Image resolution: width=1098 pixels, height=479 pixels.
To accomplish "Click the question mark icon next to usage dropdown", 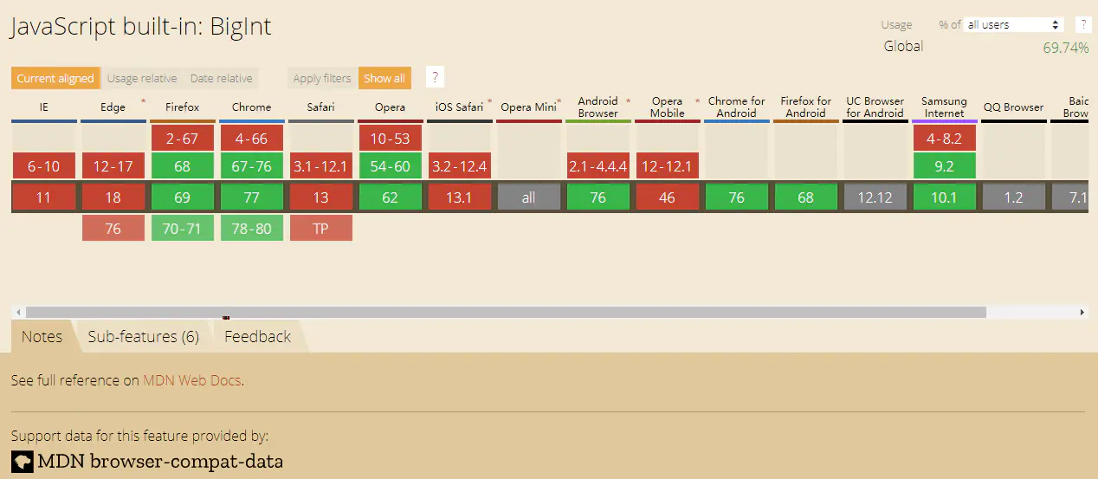I will point(1082,24).
